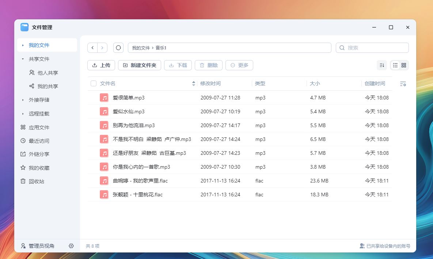The width and height of the screenshot is (433, 259).
Task: Open settings gear beside 管理员视角
Action: (x=71, y=246)
